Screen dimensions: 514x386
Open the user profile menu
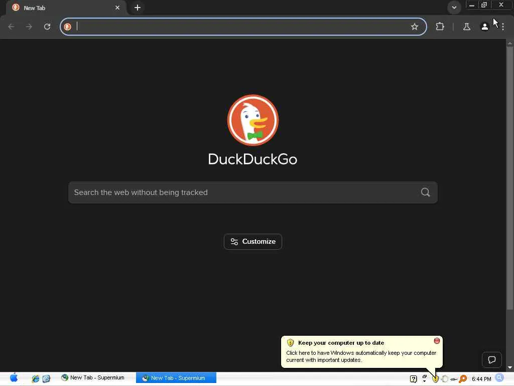click(x=484, y=27)
